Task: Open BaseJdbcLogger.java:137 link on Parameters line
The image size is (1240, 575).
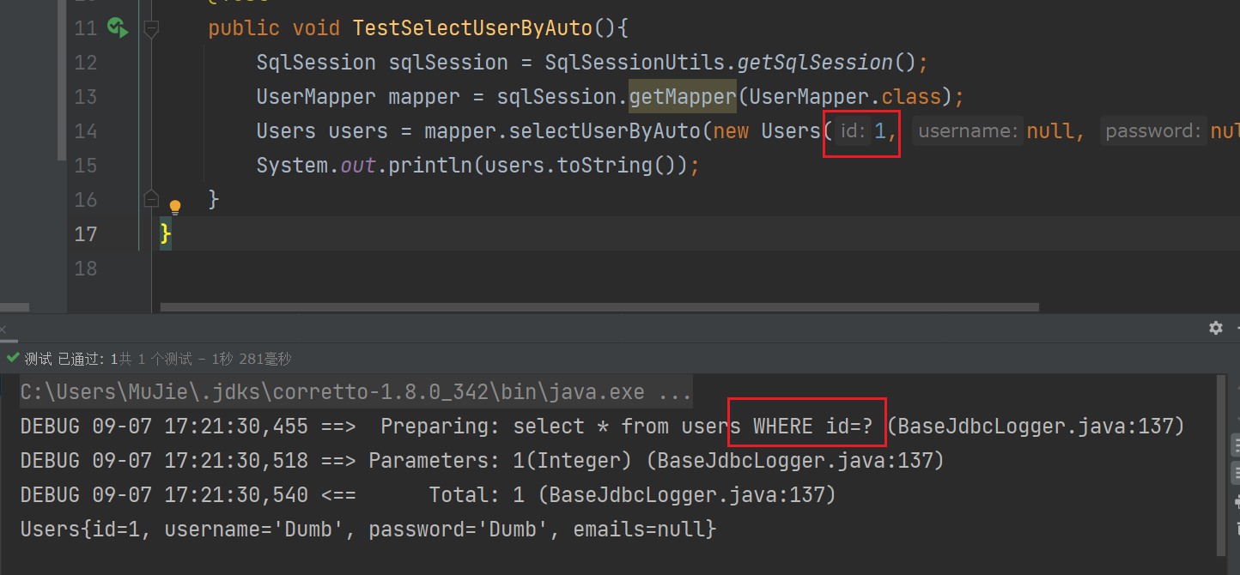Action: coord(798,461)
